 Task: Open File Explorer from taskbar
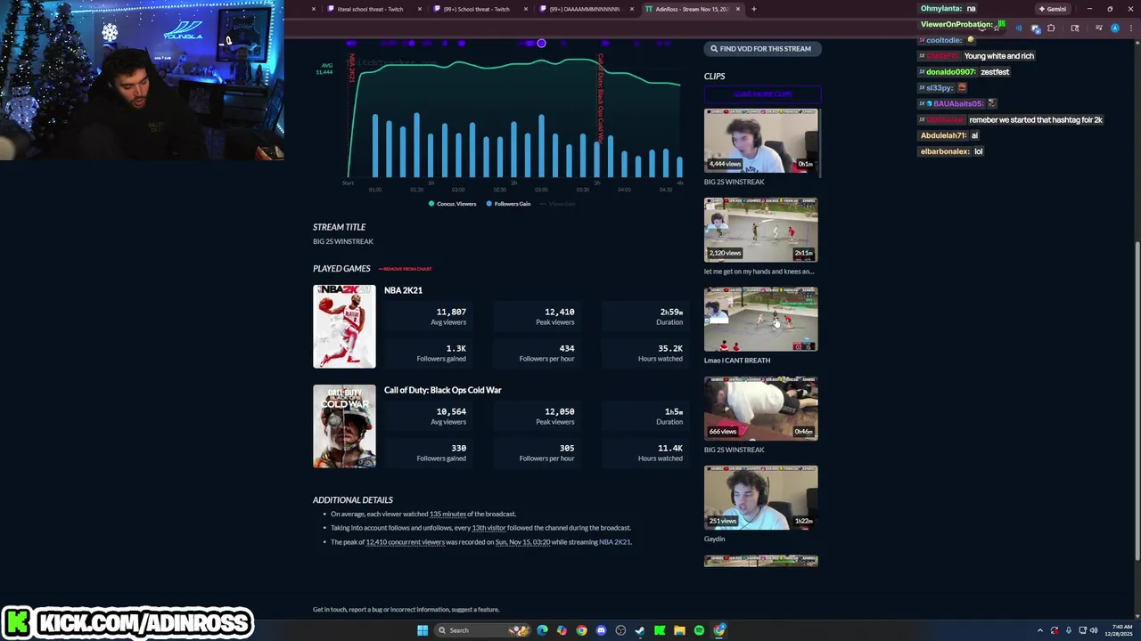pos(679,630)
